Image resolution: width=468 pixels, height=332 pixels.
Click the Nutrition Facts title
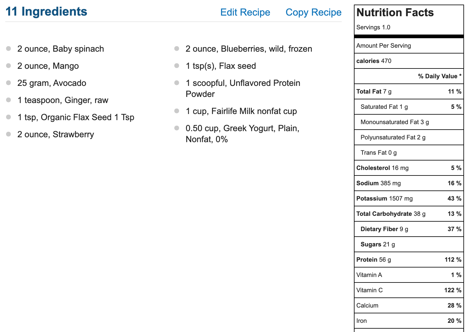click(x=395, y=13)
